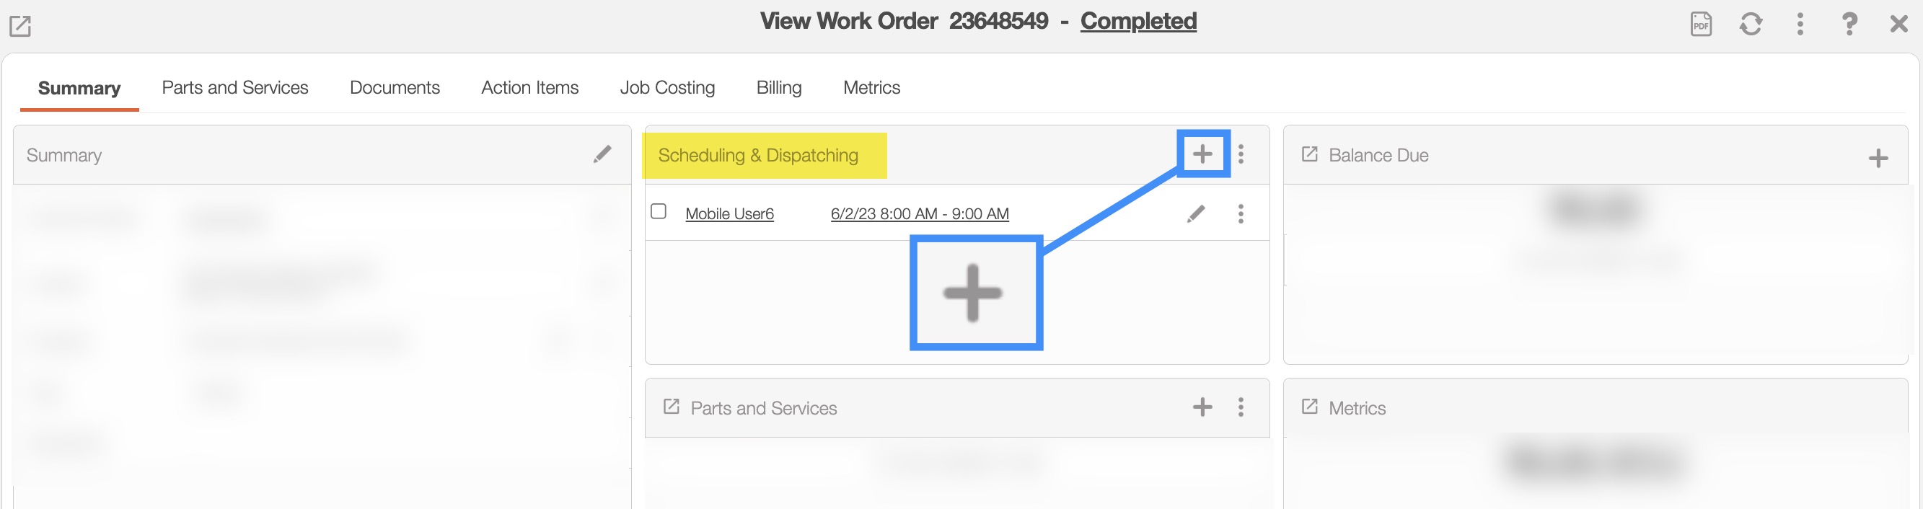The height and width of the screenshot is (509, 1923).
Task: Open Mobile User6 row options menu
Action: click(1241, 214)
